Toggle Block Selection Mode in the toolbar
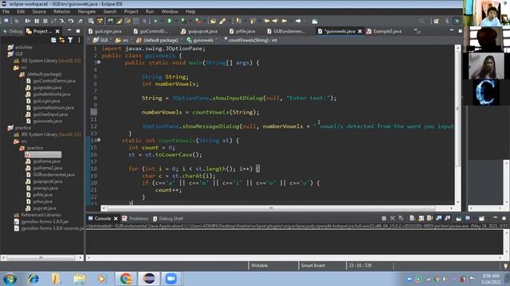The width and height of the screenshot is (510, 286). (x=135, y=21)
